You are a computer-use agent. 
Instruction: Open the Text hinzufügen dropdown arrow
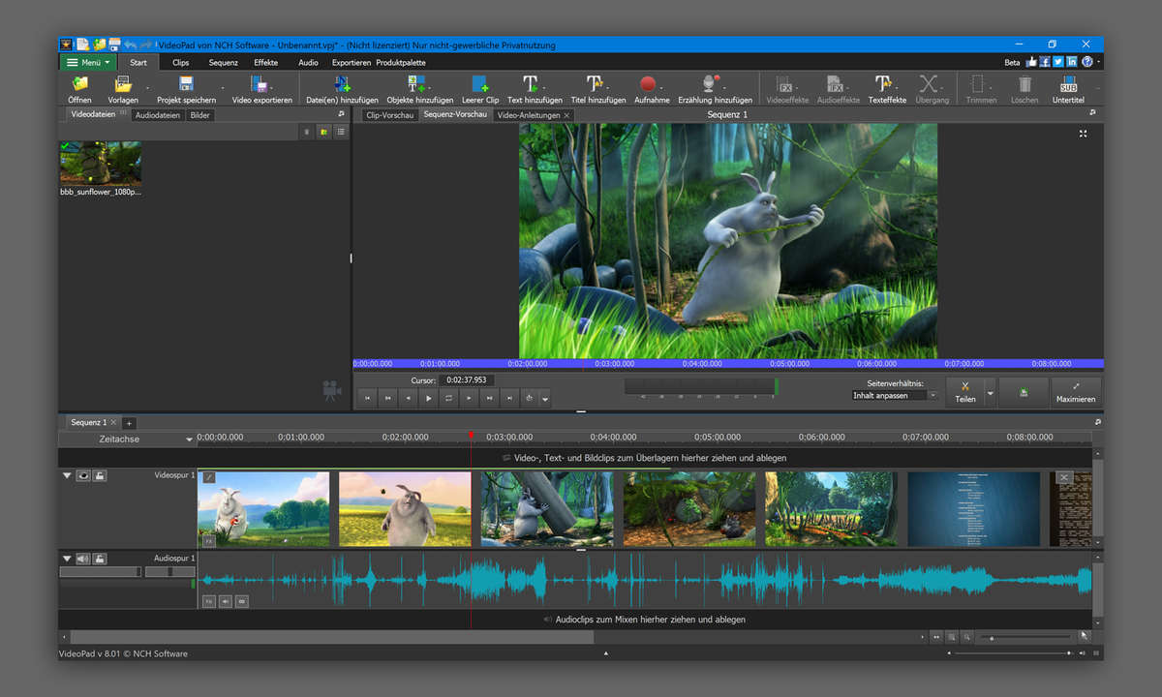[x=544, y=89]
